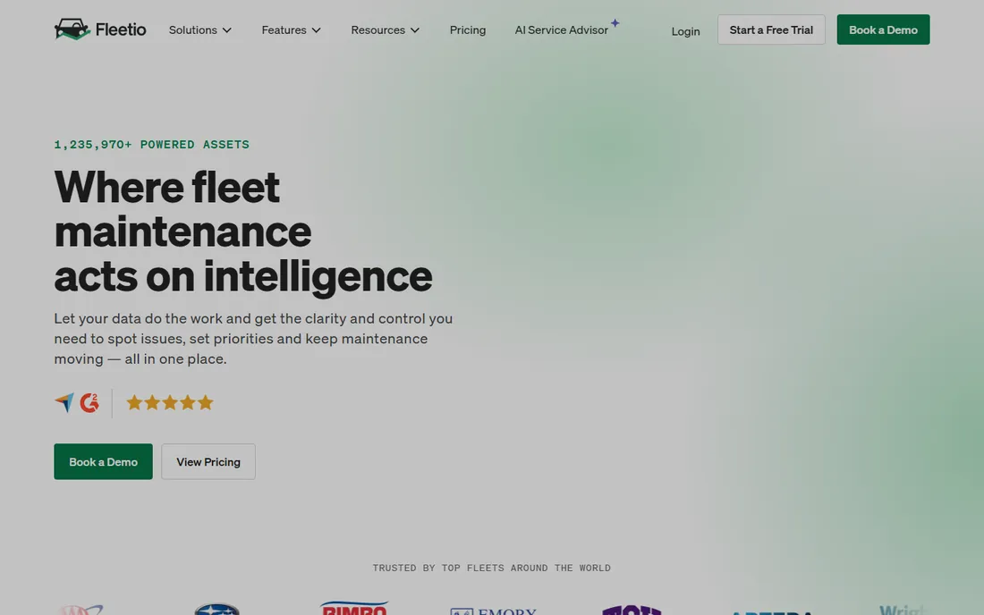Click the Capterra arrow rating icon

click(64, 402)
